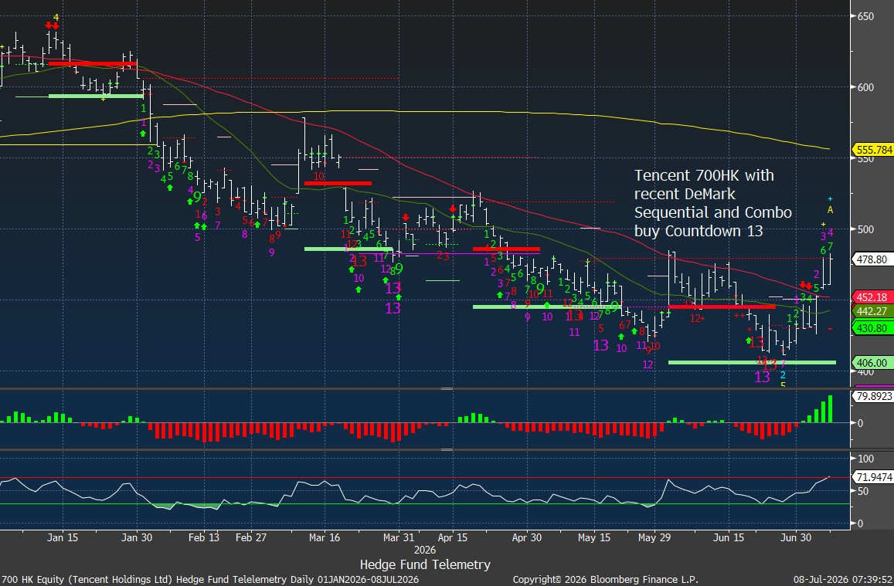The image size is (894, 586).
Task: Select the 442.27 price label
Action: (x=872, y=311)
